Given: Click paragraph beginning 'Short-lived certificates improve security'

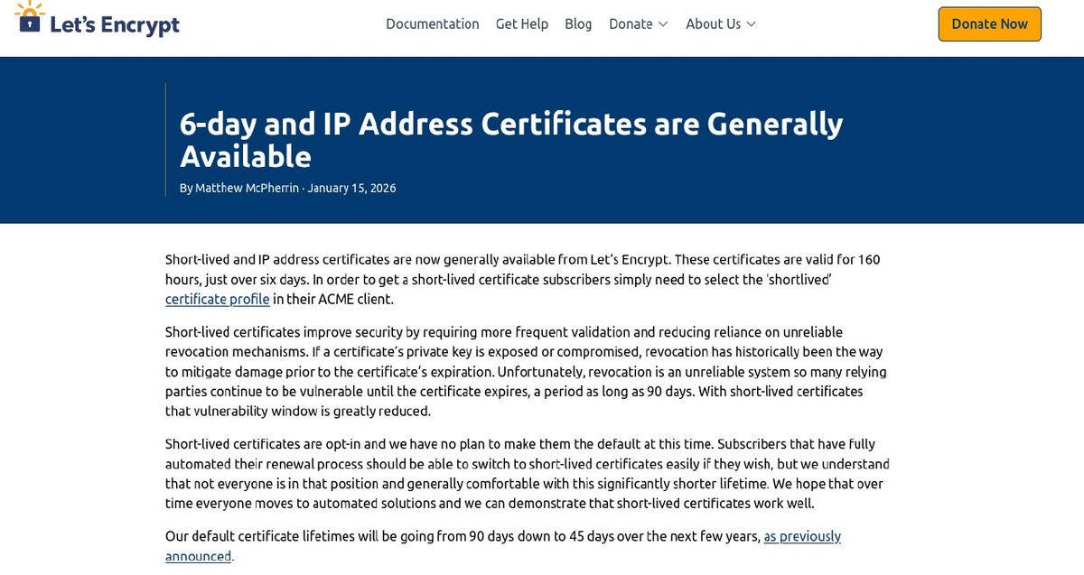Looking at the screenshot, I should (x=526, y=371).
